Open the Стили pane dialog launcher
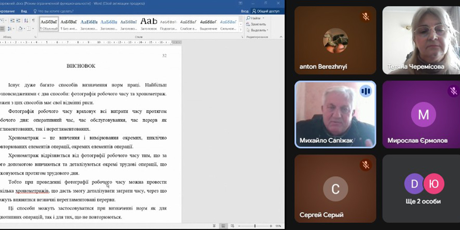Image resolution: width=460 pixels, height=230 pixels. tap(242, 37)
